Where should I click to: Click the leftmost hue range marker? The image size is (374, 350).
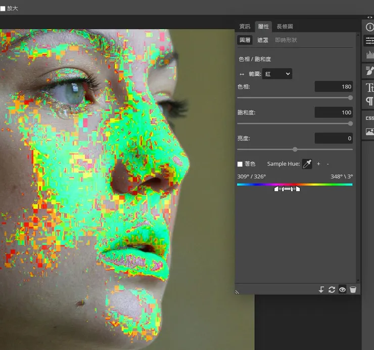(276, 189)
